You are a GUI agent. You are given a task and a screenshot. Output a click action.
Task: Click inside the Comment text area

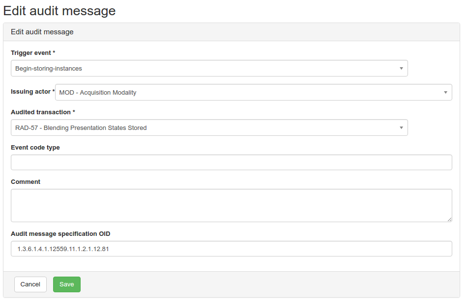[231, 205]
